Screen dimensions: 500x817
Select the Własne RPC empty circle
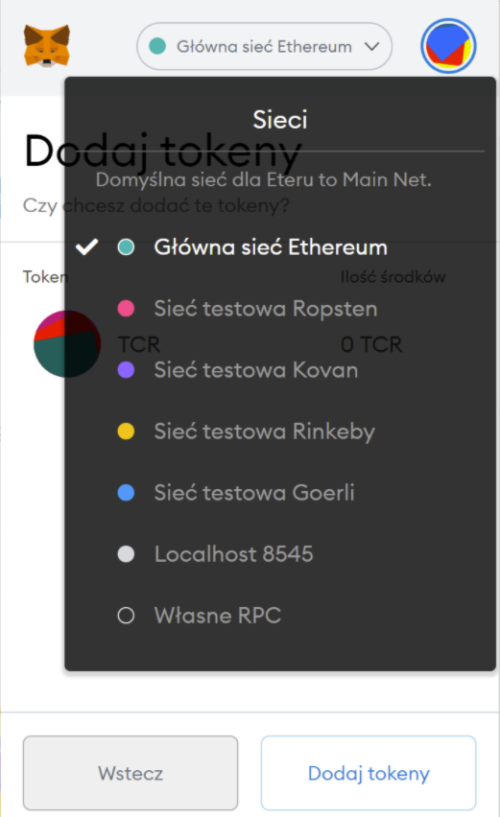coord(126,616)
